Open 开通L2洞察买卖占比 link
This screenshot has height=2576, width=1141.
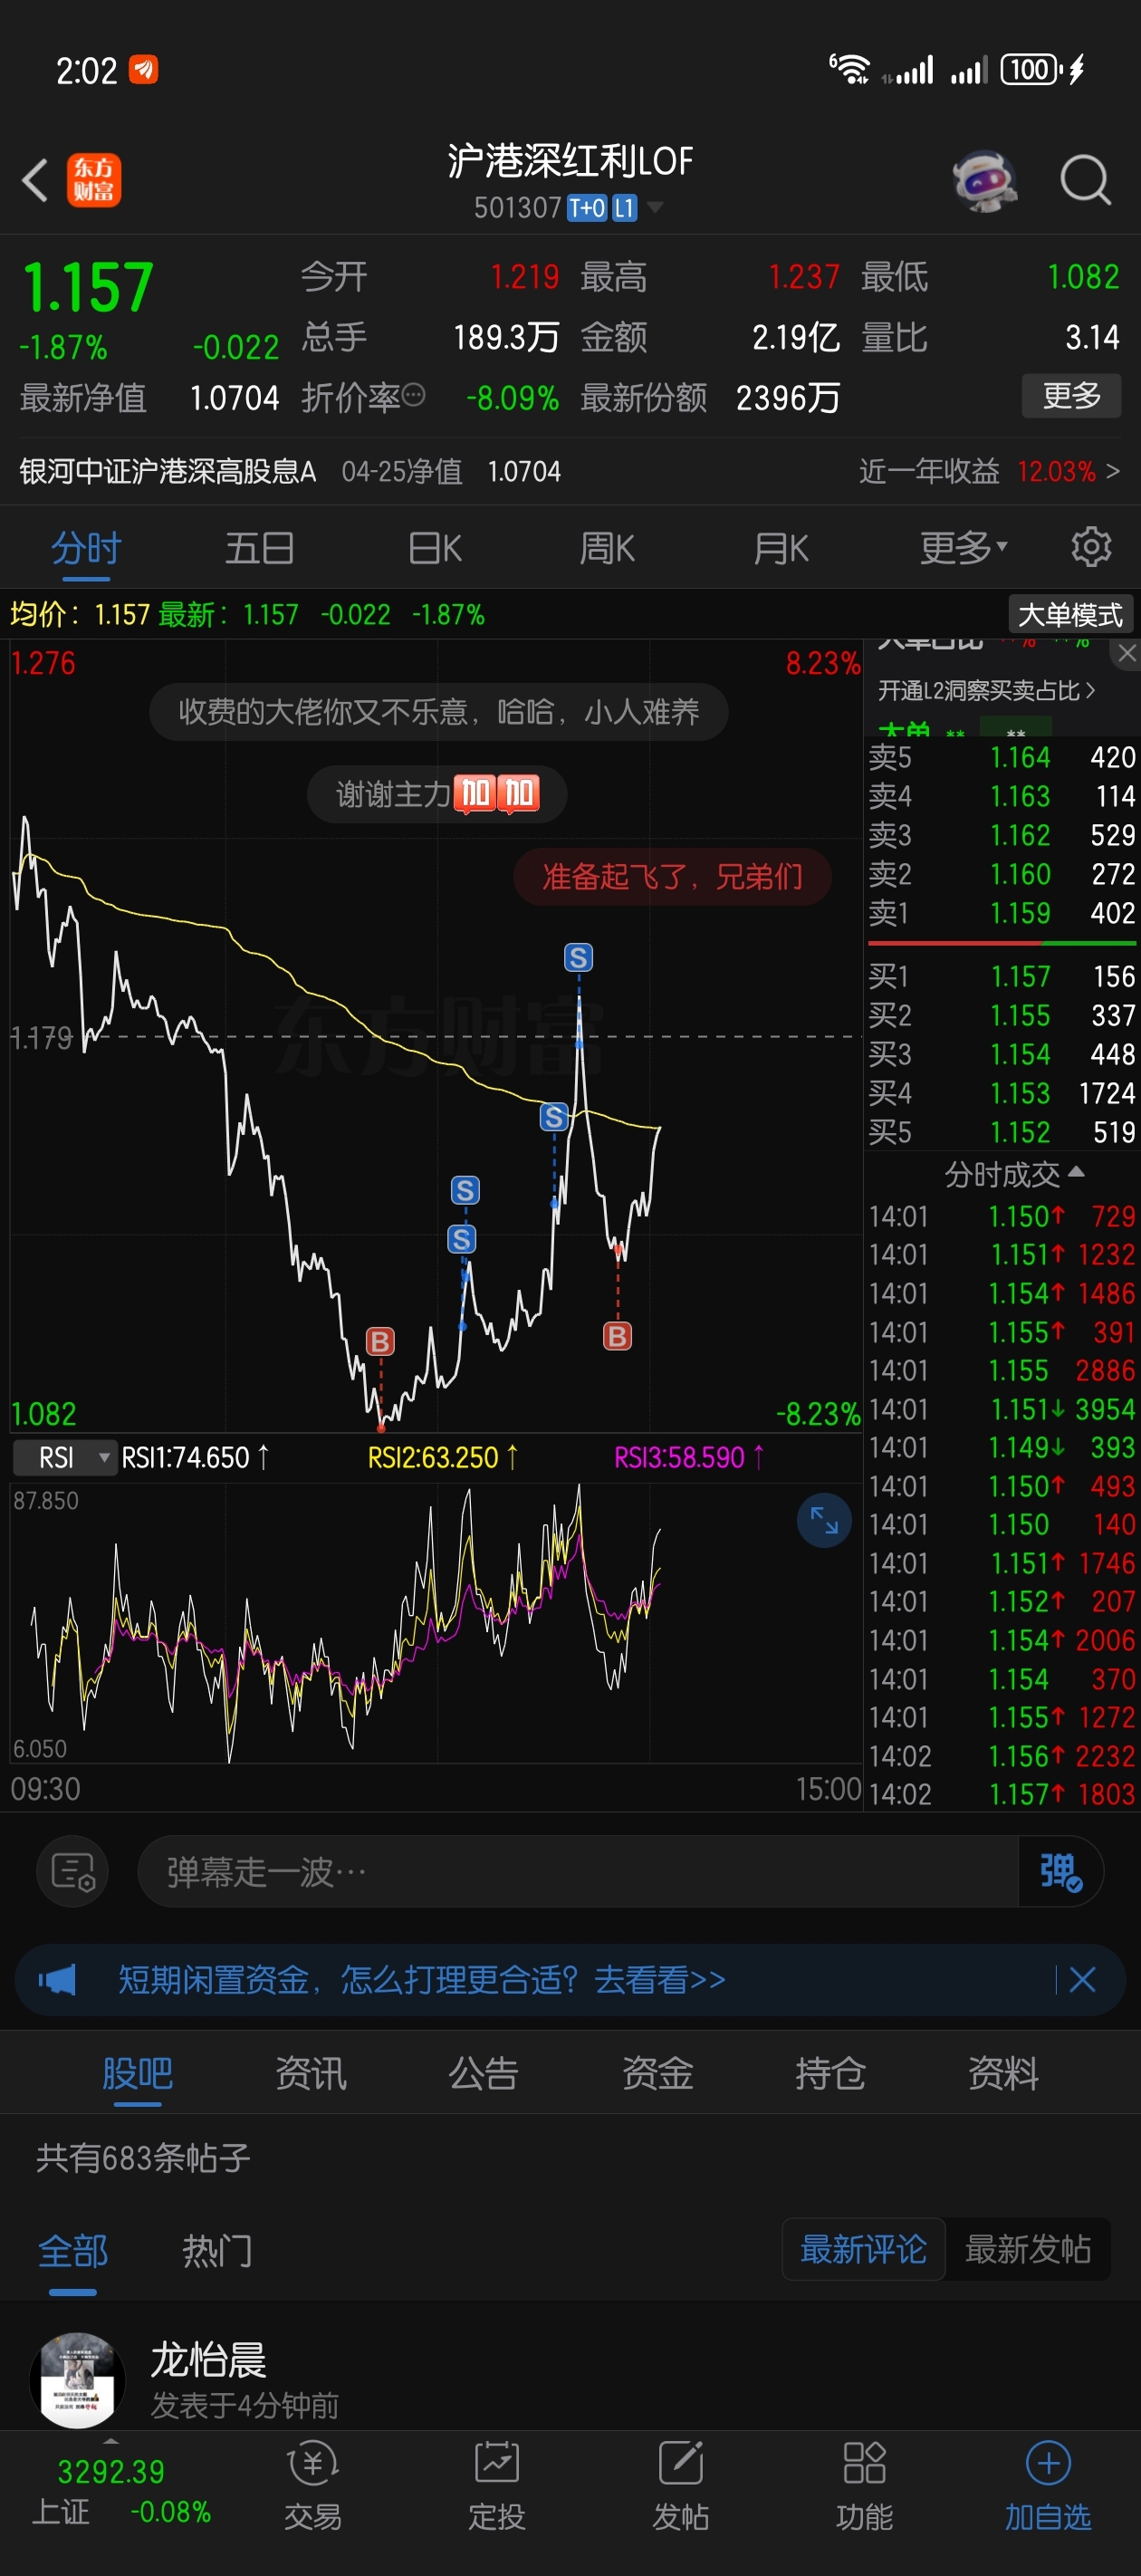[x=986, y=690]
